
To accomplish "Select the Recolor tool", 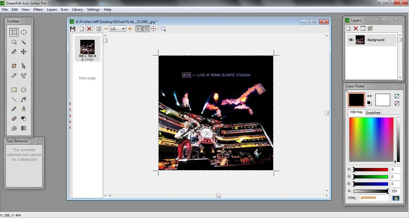I will (24, 119).
